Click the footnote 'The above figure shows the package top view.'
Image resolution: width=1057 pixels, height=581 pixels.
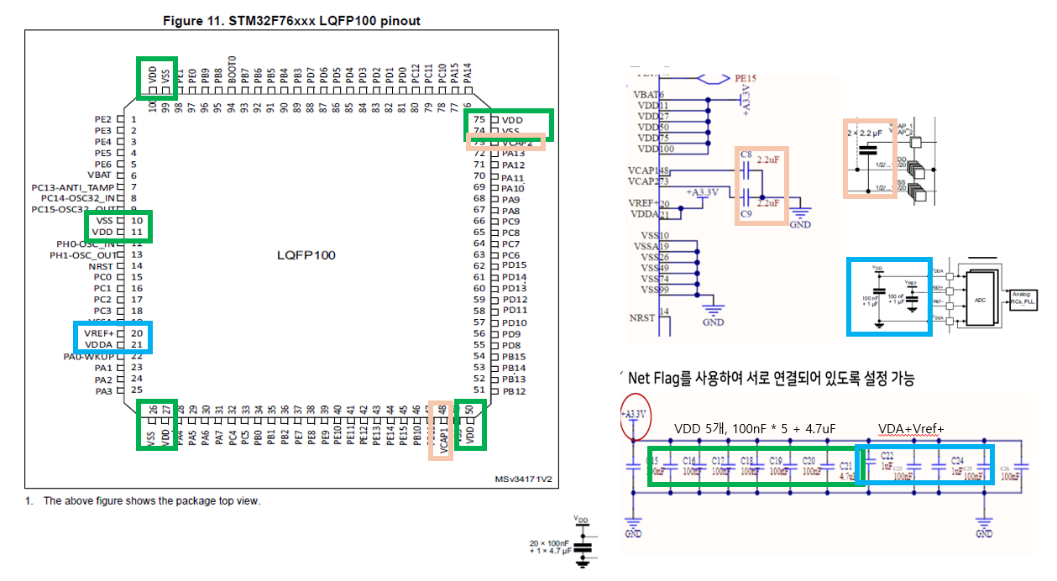pyautogui.click(x=152, y=501)
